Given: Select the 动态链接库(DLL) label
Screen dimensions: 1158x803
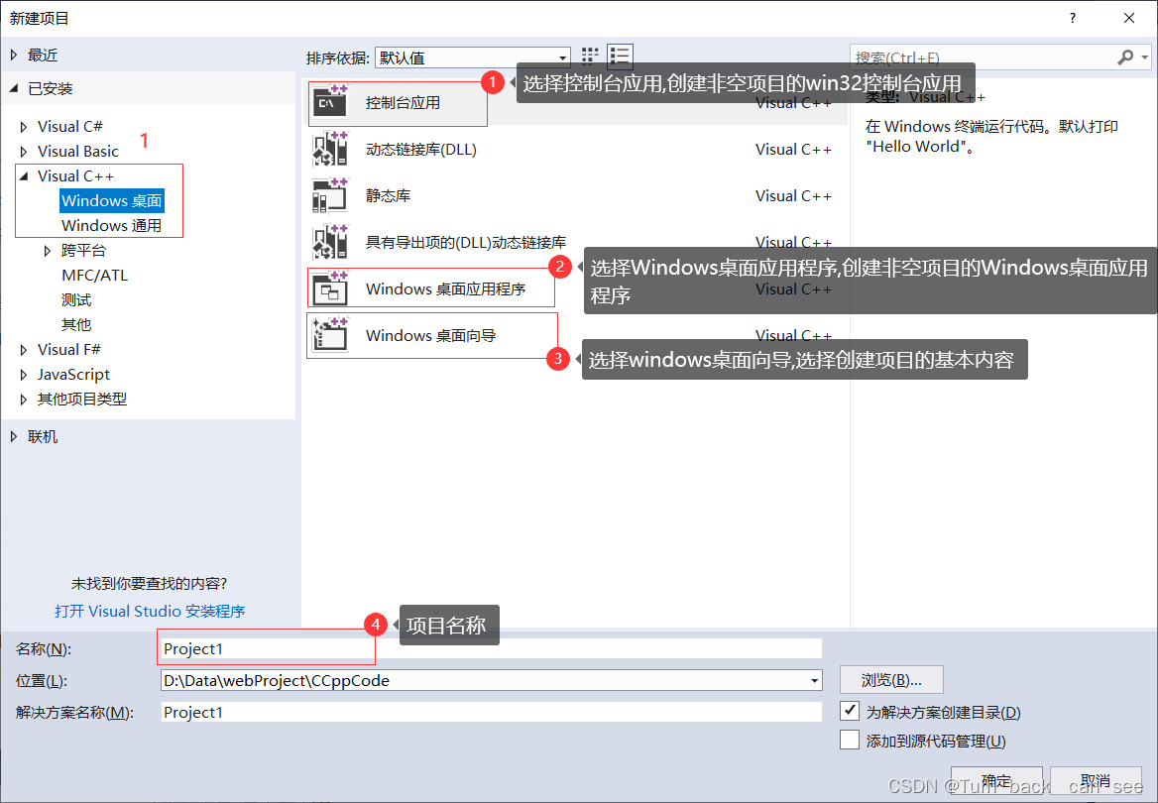Looking at the screenshot, I should (421, 150).
